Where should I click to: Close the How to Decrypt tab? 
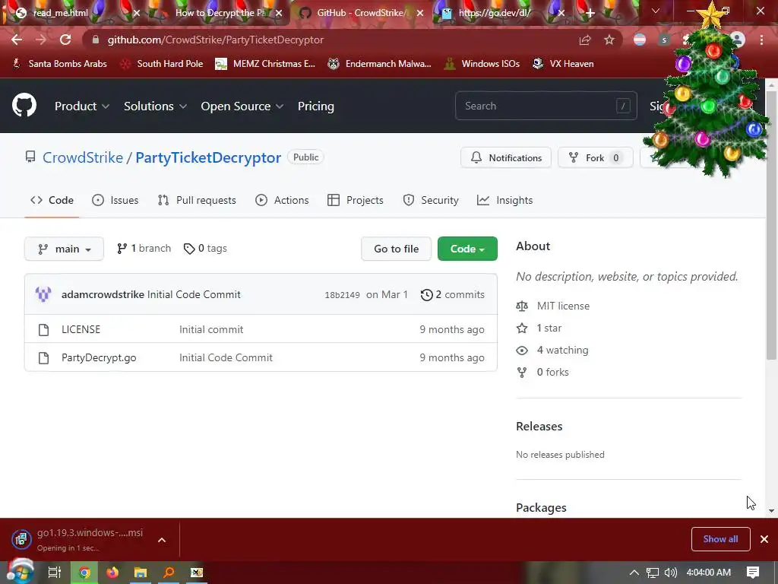click(x=279, y=13)
